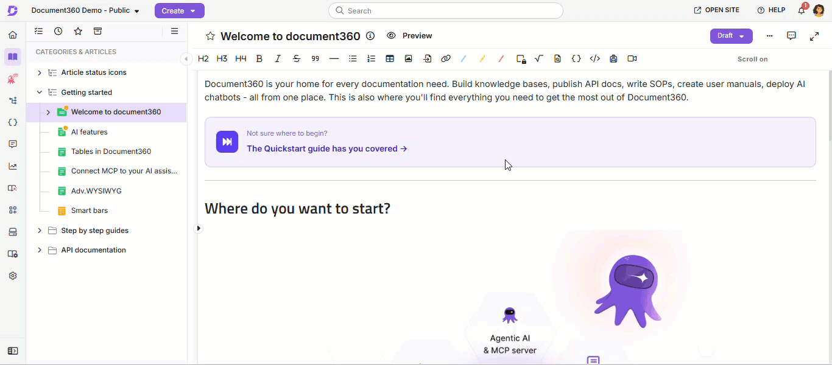View article info icon beside title
Screen dimensions: 832x365
[370, 36]
